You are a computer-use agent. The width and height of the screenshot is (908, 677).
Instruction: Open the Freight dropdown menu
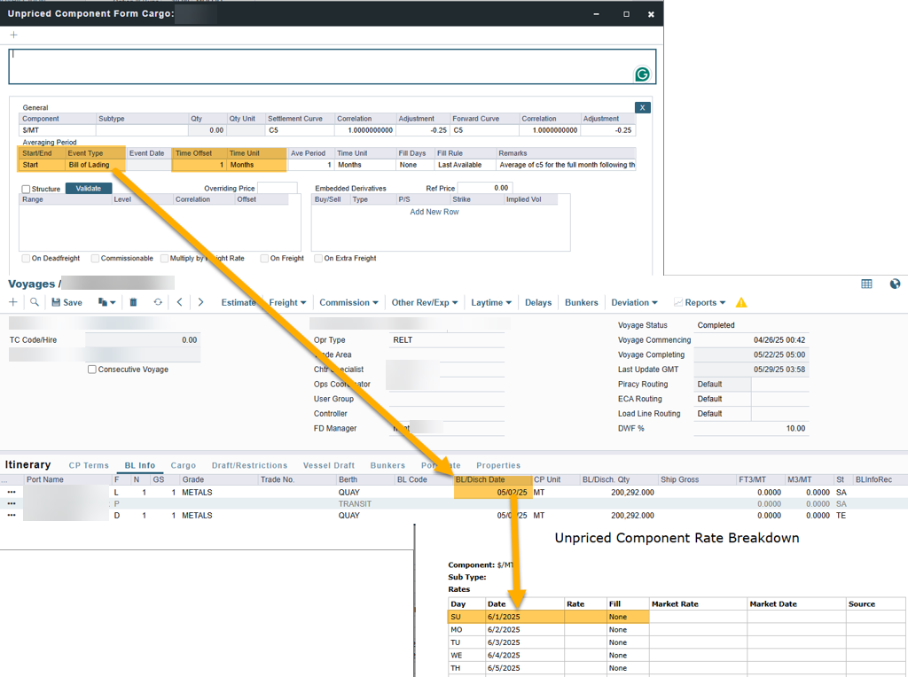click(x=287, y=302)
